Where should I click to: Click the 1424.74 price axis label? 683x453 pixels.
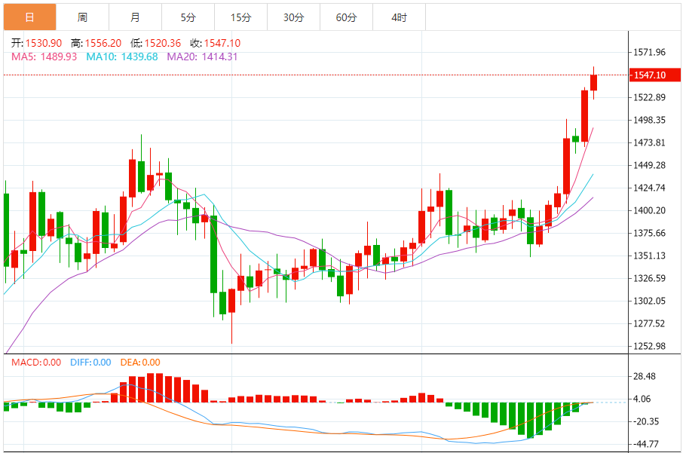[650, 188]
